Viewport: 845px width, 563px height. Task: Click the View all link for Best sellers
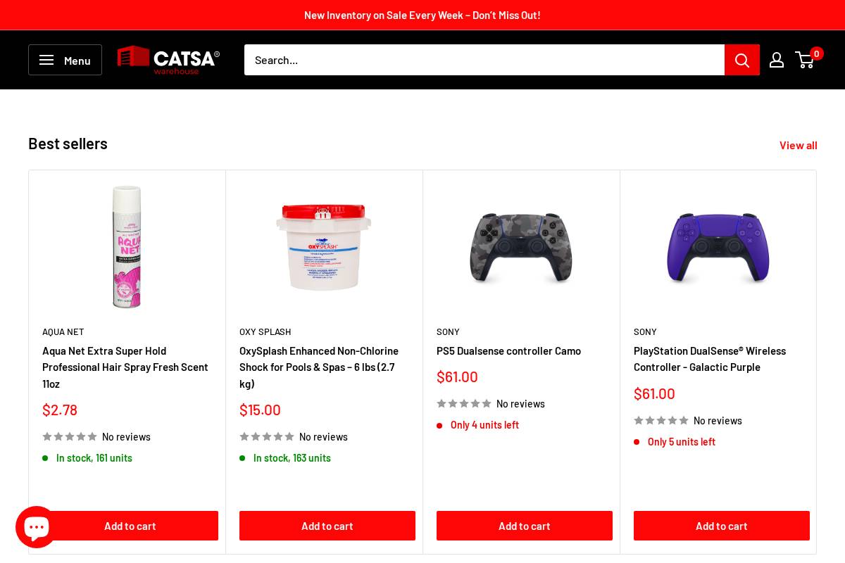[x=799, y=145]
